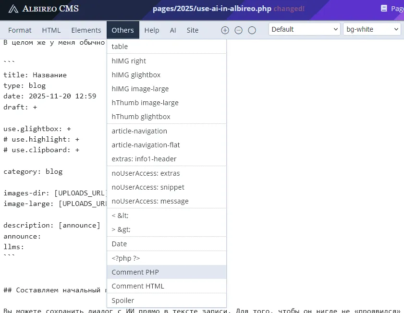Open the Default style dropdown
The height and width of the screenshot is (313, 404).
click(305, 29)
